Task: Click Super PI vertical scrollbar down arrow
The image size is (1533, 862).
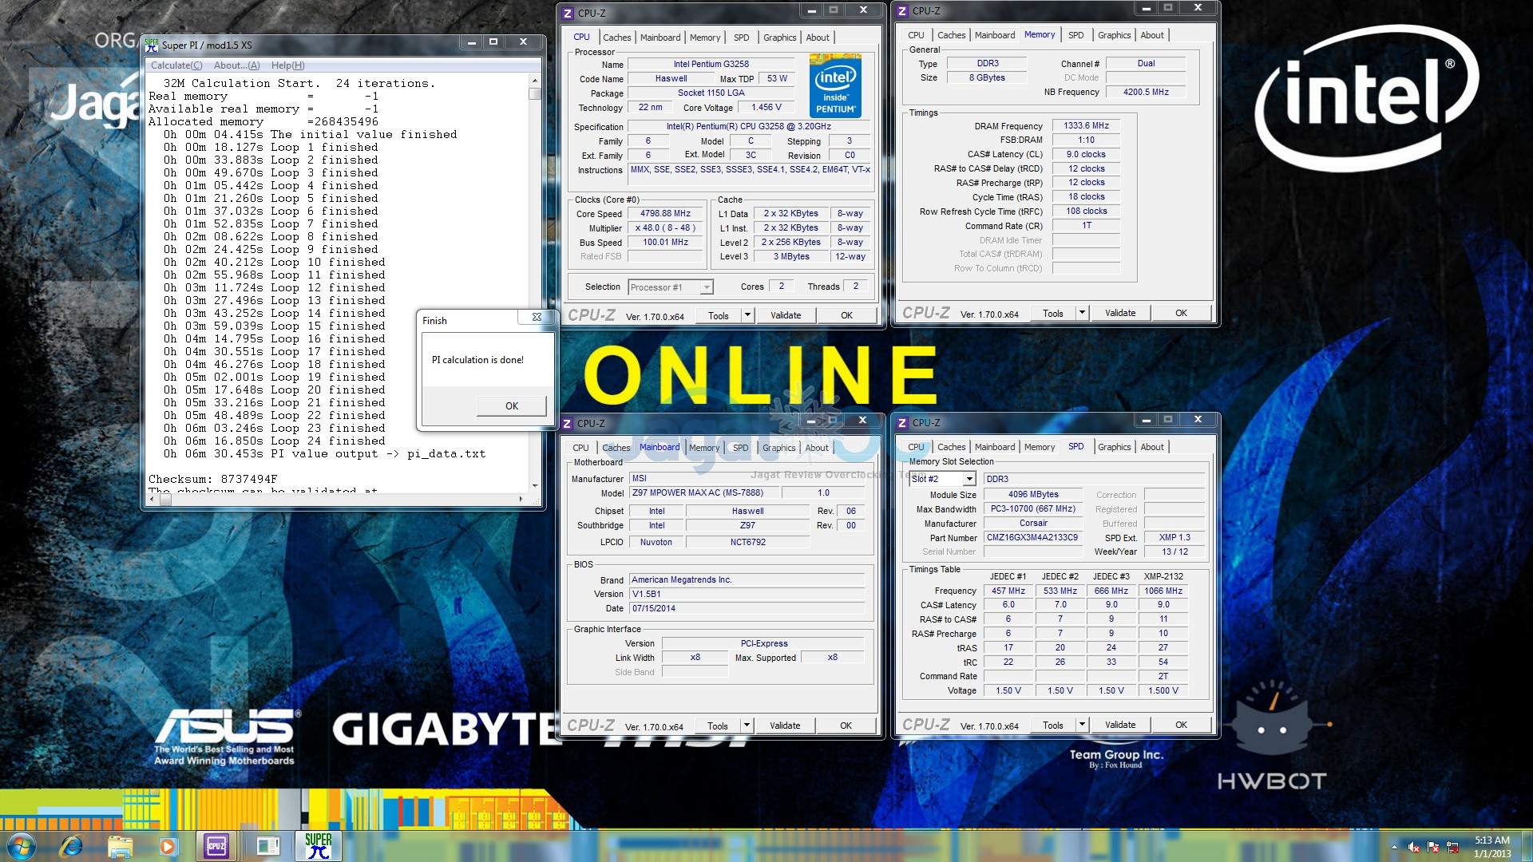Action: coord(535,485)
